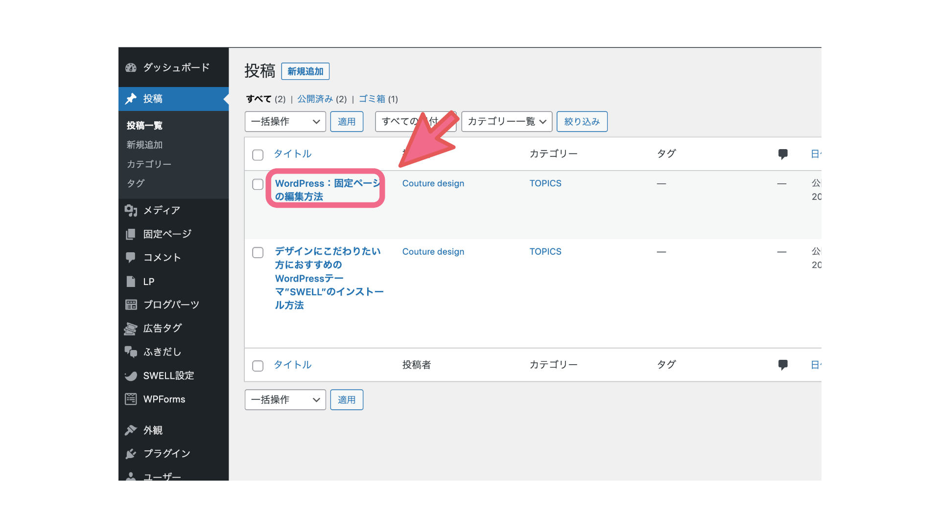This screenshot has height=528, width=940.
Task: Click the 絞り込み filter button
Action: (x=582, y=122)
